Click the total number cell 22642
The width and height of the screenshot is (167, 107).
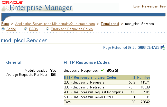pyautogui.click(x=143, y=102)
